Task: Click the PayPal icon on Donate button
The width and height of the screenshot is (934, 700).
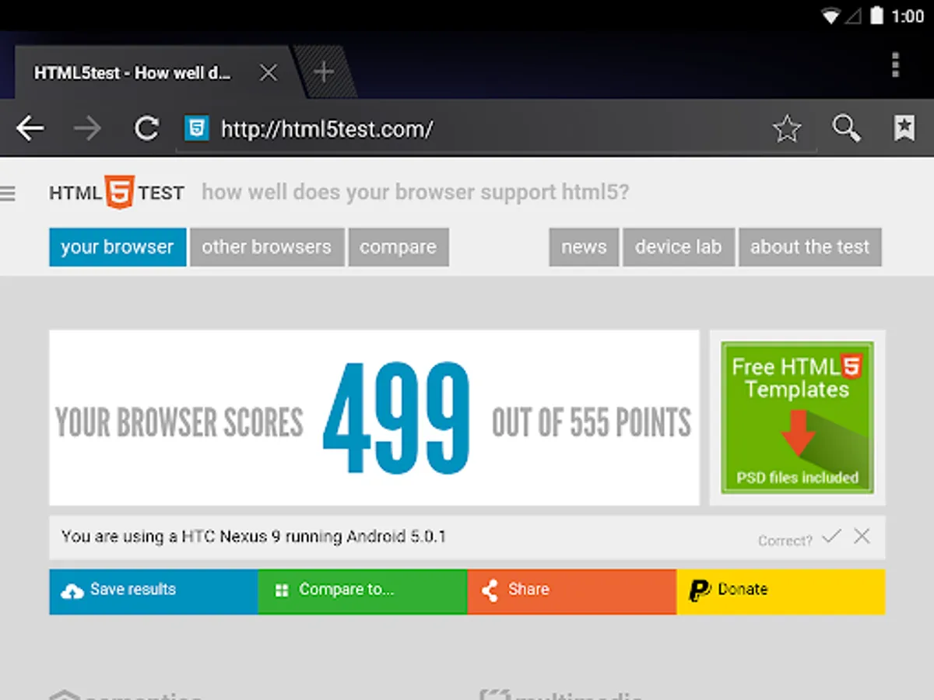Action: [697, 591]
